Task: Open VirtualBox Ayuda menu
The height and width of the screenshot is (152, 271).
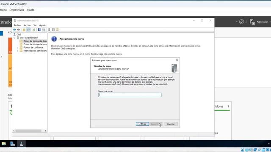Action: (x=30, y=10)
